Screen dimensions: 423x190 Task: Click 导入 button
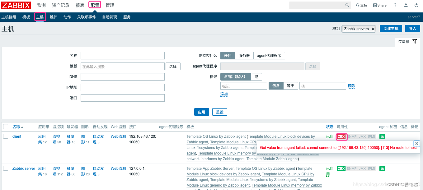coord(413,29)
